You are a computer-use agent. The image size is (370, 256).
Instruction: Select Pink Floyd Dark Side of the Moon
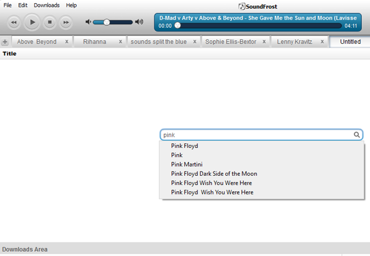tap(261, 174)
